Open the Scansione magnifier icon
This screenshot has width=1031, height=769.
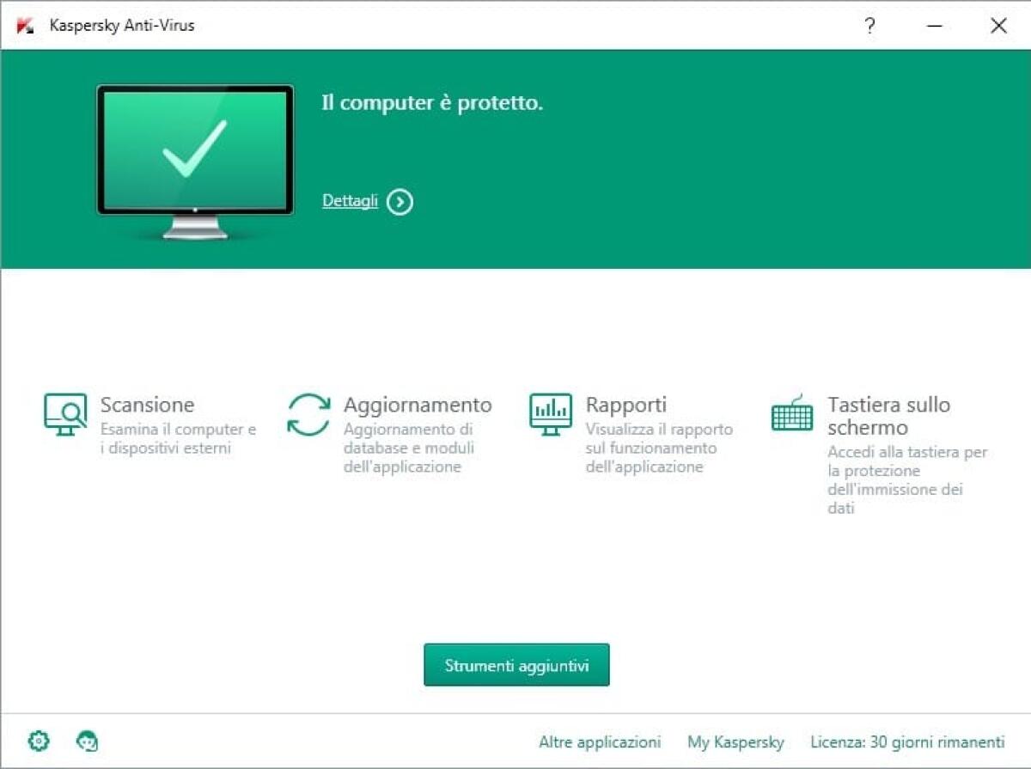point(64,415)
